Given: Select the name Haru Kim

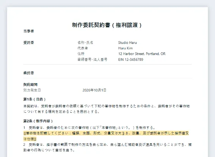Looking at the screenshot, I should (126, 48).
